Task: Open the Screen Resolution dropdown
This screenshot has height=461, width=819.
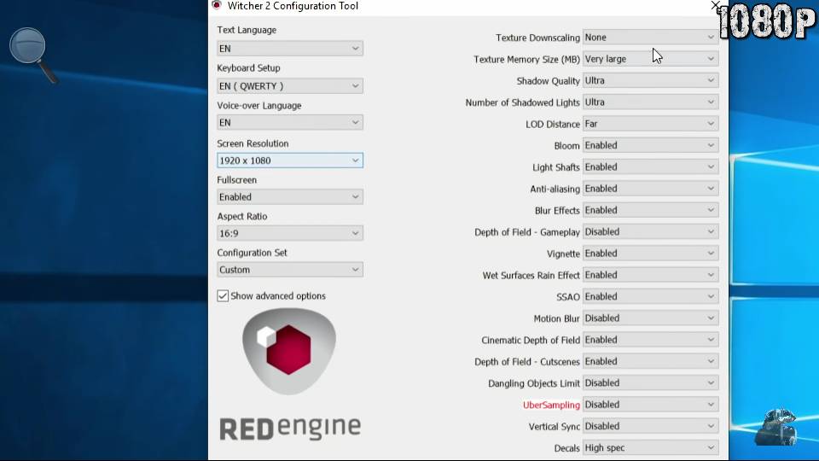Action: click(290, 160)
